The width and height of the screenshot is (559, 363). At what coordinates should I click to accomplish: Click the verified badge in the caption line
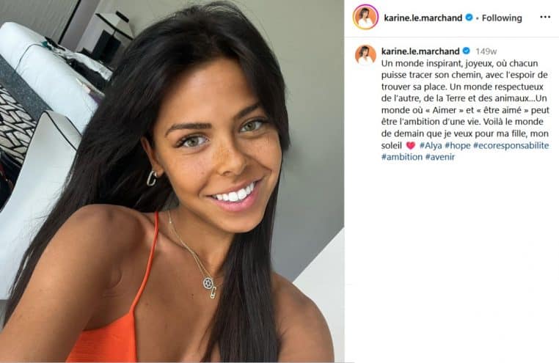click(x=466, y=51)
